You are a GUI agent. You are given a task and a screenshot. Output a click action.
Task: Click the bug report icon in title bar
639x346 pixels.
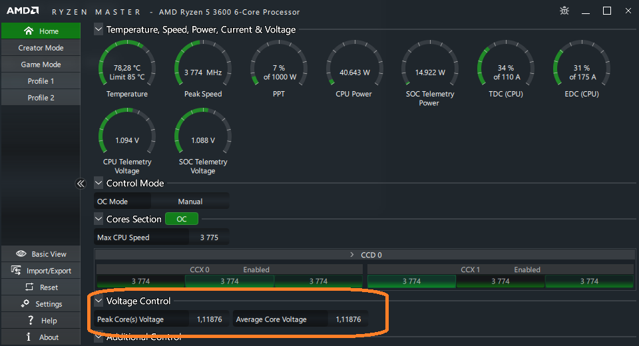564,11
